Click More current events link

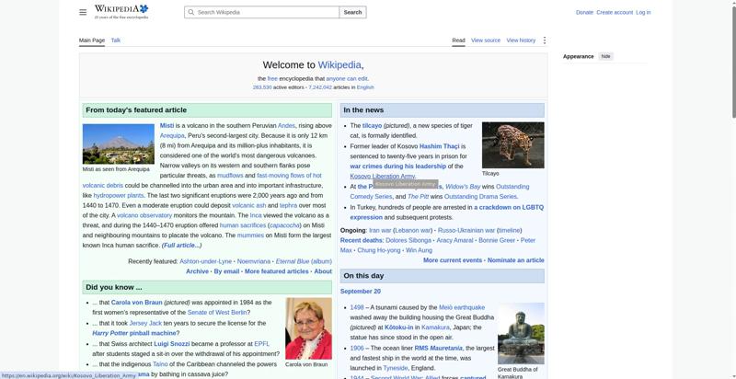click(453, 260)
